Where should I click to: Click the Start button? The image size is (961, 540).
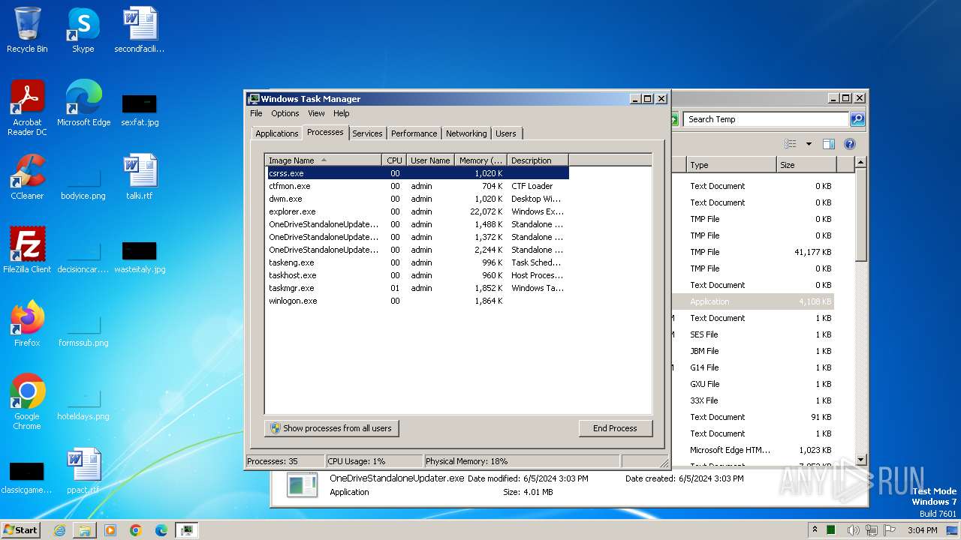pyautogui.click(x=21, y=530)
